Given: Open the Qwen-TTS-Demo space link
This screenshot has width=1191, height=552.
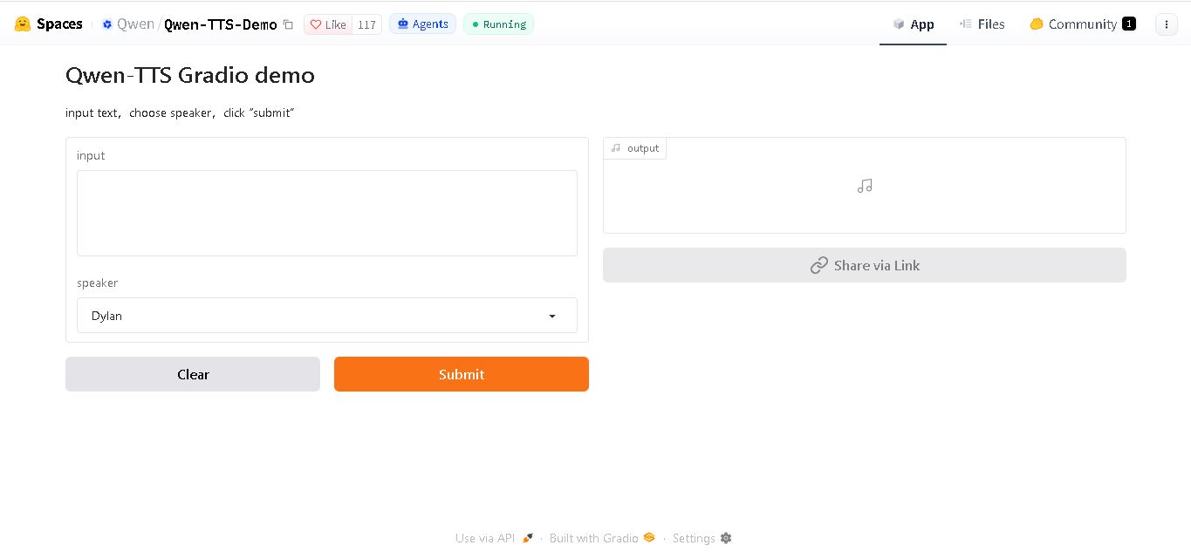Looking at the screenshot, I should click(x=221, y=24).
